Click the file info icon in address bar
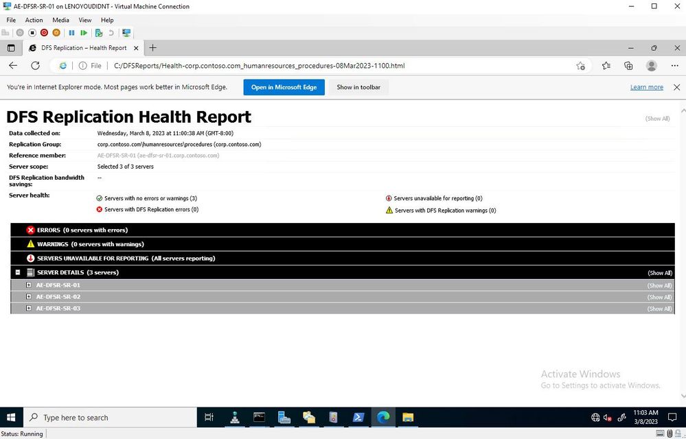686x439 pixels. coord(82,66)
